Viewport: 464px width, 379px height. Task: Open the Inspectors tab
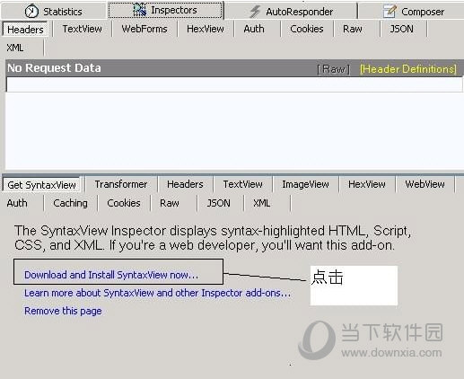coord(166,10)
